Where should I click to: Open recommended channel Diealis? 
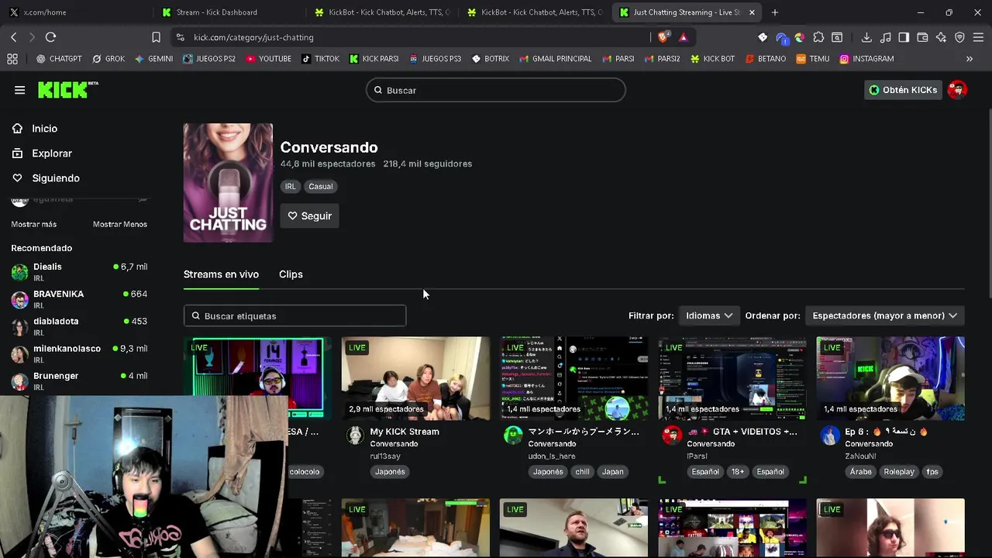click(x=79, y=271)
